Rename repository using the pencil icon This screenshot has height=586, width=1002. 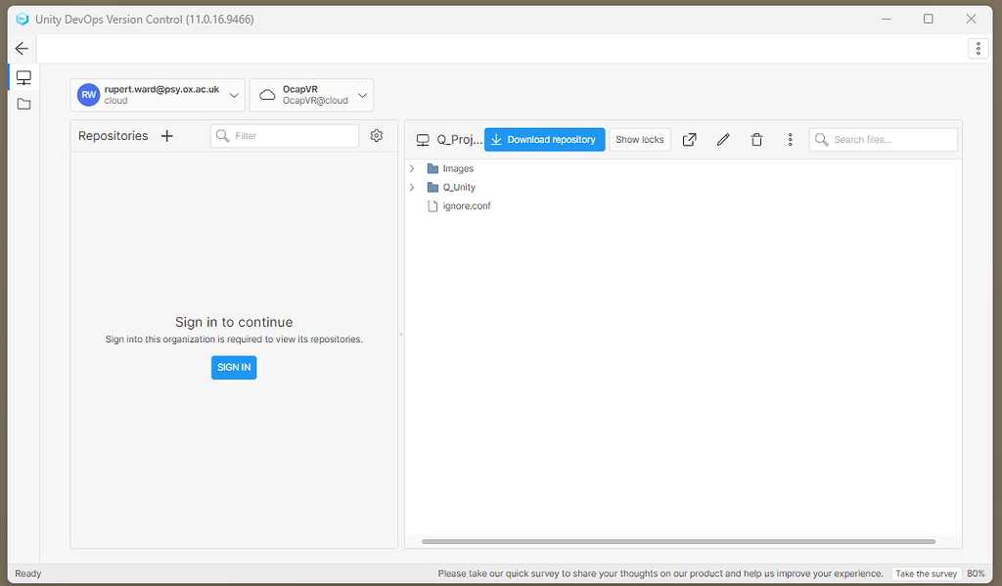722,139
